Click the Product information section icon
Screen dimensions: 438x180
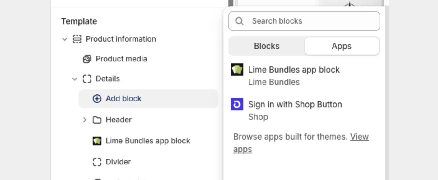click(x=77, y=39)
